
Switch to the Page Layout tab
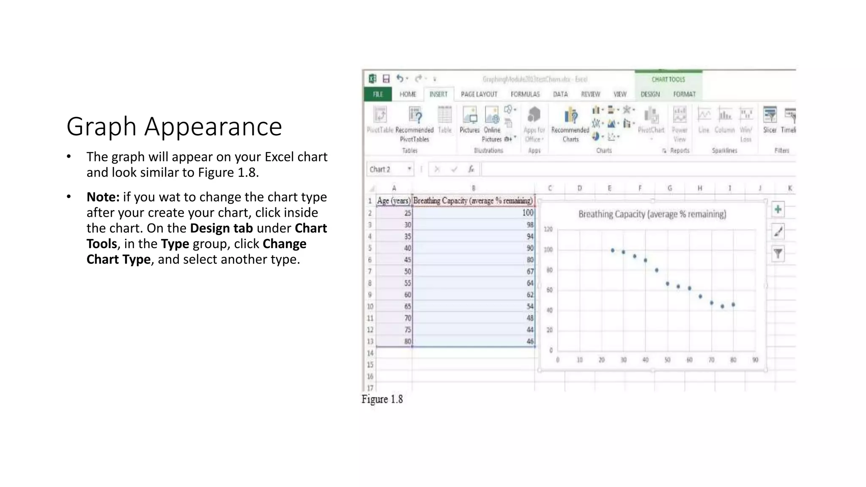[x=479, y=94]
